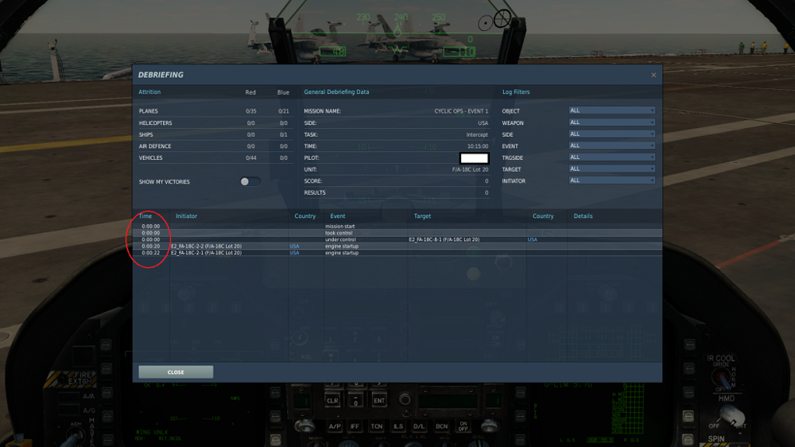Click the Attrition section heading
The width and height of the screenshot is (795, 447).
149,91
